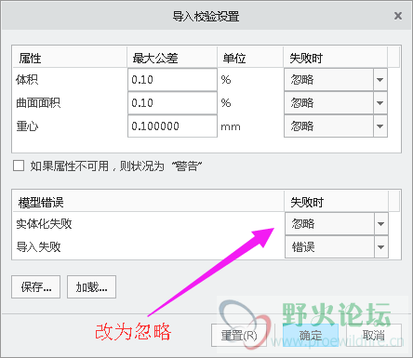Select the 曲面面积 row label

click(38, 103)
